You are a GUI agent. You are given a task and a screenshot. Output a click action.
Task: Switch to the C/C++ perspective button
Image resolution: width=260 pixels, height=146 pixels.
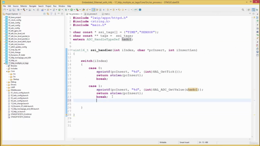pos(253,10)
